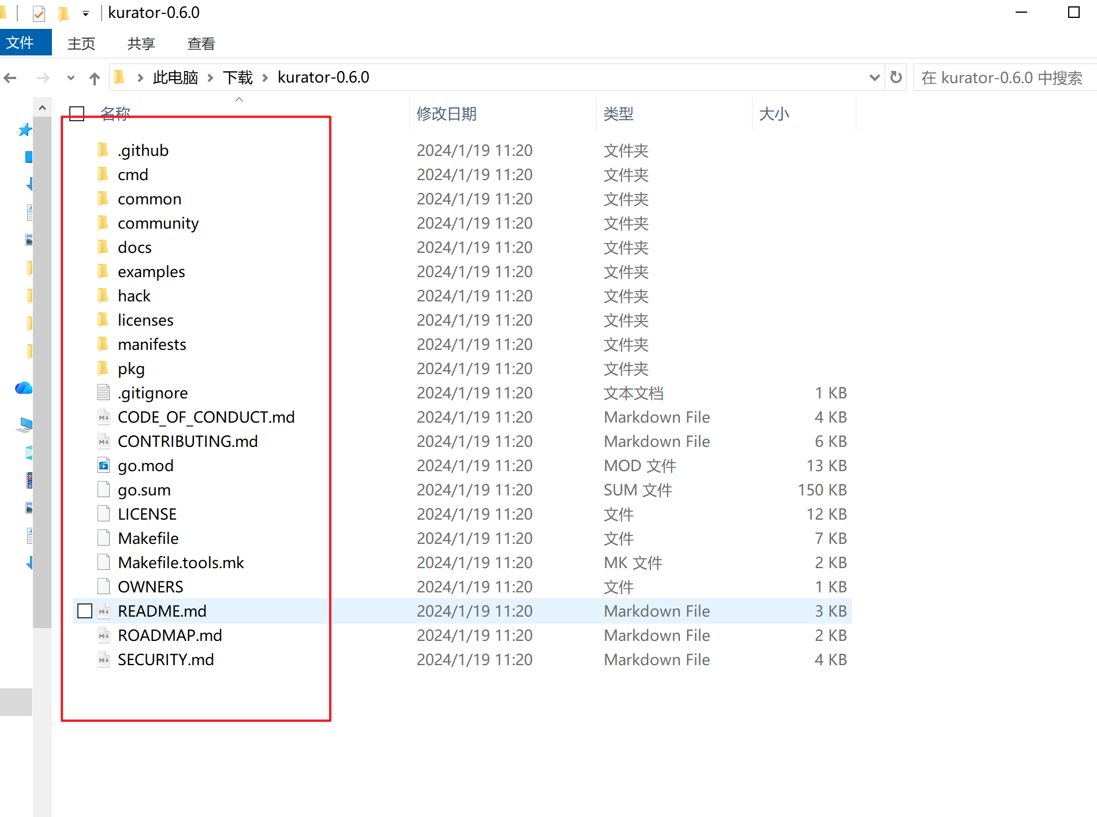1097x817 pixels.
Task: Click the SECURITY.md markdown icon
Action: (x=104, y=659)
